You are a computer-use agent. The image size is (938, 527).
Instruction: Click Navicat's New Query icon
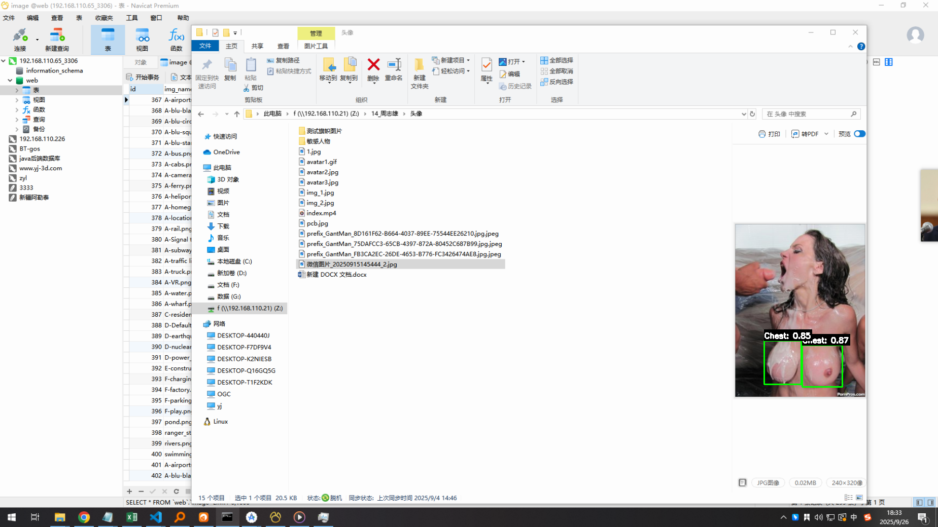[57, 40]
